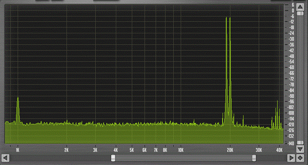The image size is (308, 165).
Task: Click the 0 dB level label
Action: (293, 11)
